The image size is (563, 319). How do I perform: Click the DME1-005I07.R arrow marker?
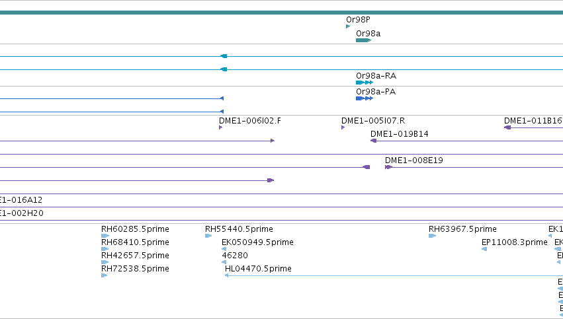(343, 127)
